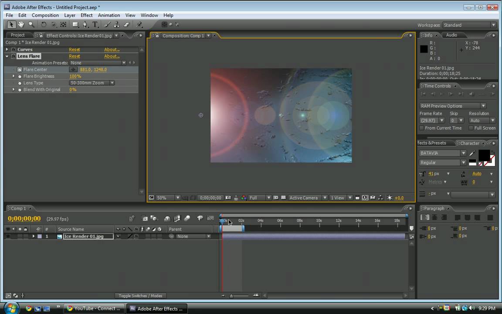Click the Flare Brightness 100% value
Image resolution: width=502 pixels, height=314 pixels.
click(75, 76)
